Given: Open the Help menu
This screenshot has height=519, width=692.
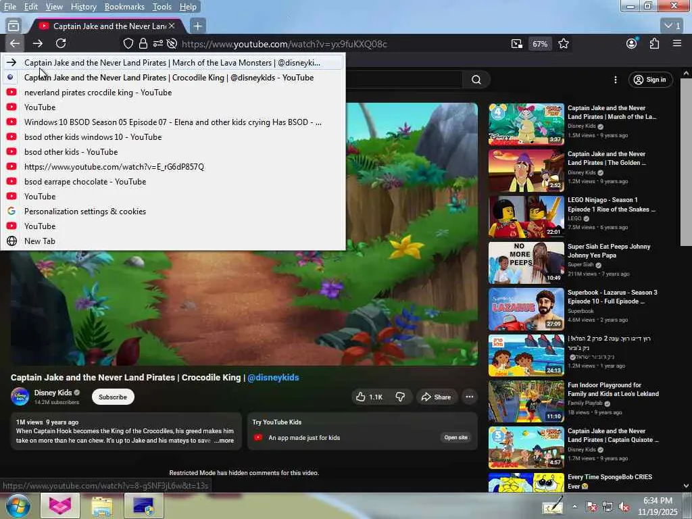Looking at the screenshot, I should [188, 7].
